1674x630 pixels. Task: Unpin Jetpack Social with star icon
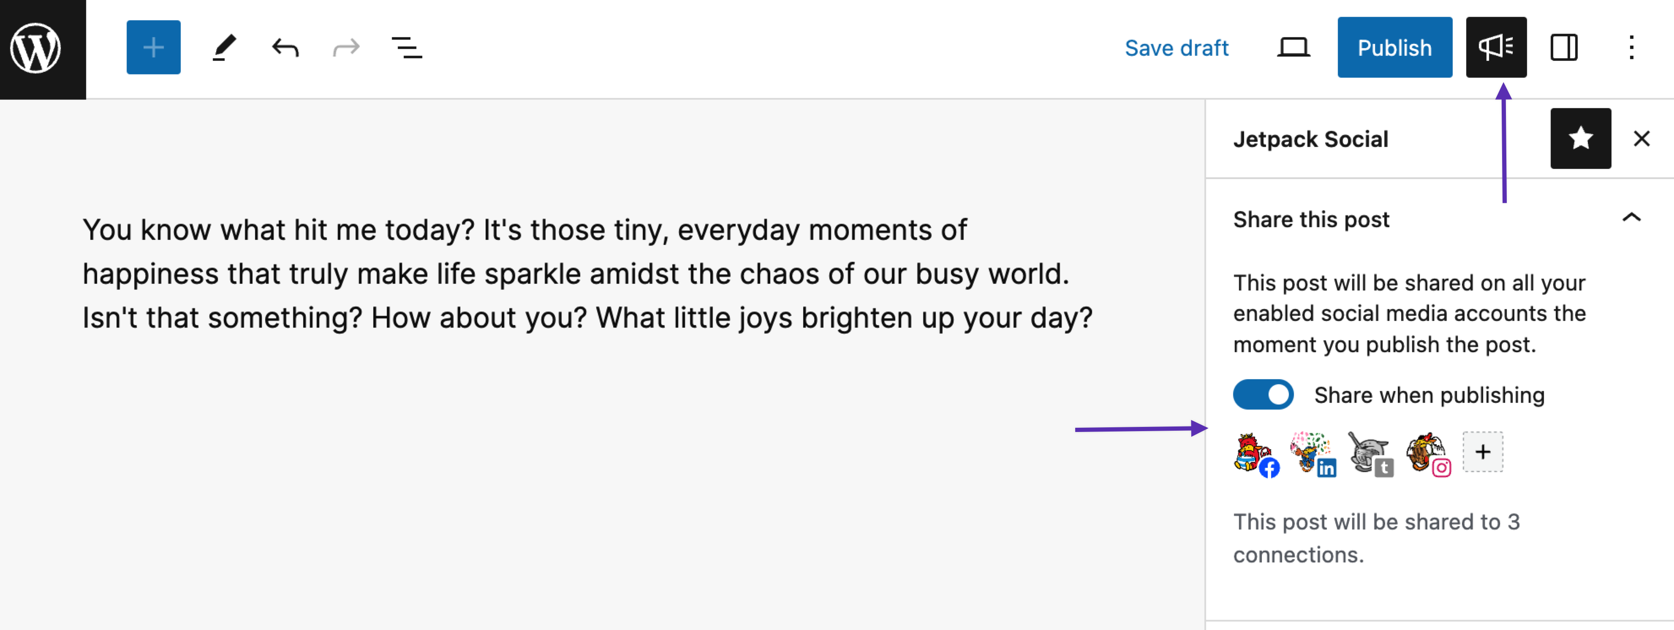(x=1580, y=138)
